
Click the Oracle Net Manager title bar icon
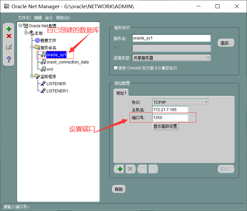point(7,6)
